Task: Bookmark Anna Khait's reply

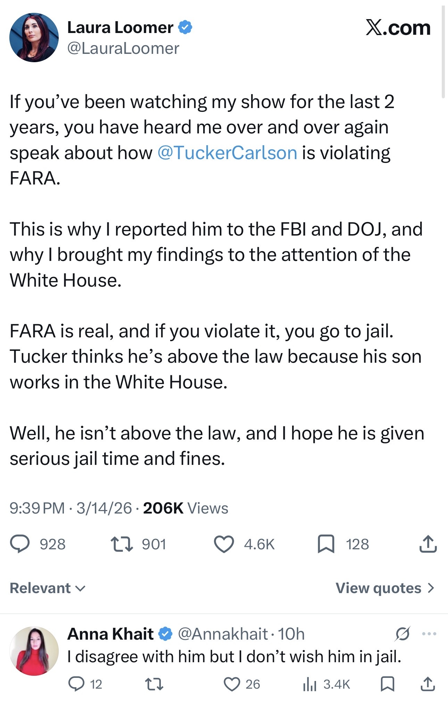Action: tap(387, 684)
